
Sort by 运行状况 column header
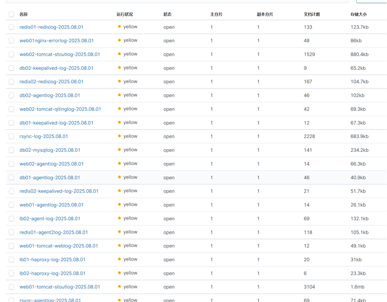[x=125, y=14]
